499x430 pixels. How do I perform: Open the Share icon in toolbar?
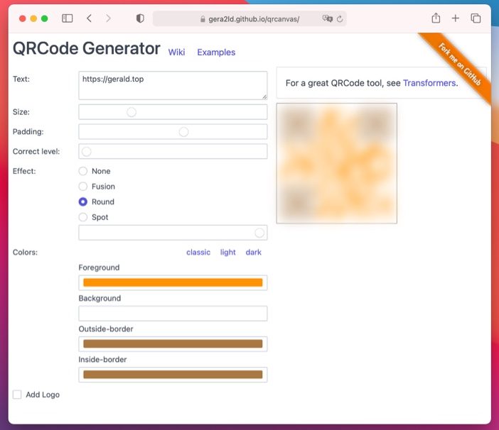coord(436,18)
